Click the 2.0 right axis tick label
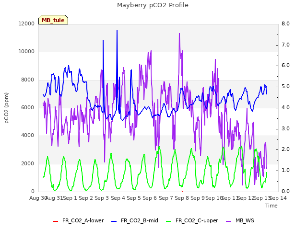The image size is (307, 230). point(285,149)
